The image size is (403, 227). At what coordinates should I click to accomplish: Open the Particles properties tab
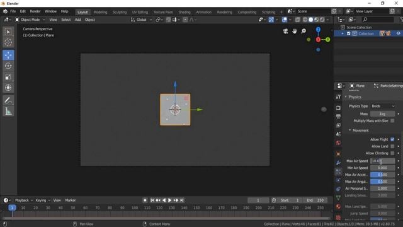[x=338, y=172]
